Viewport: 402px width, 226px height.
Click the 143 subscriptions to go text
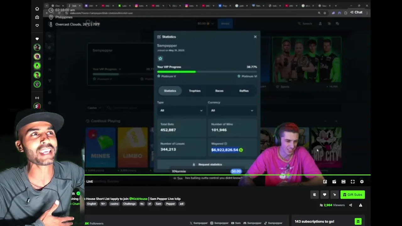(x=314, y=222)
